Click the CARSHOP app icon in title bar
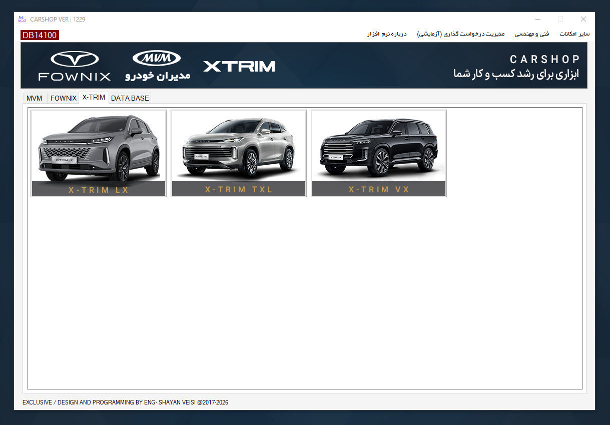This screenshot has height=425, width=610. tap(22, 19)
